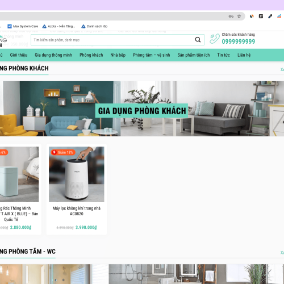The image size is (284, 284).
Task: Open the color picker eyedropper extension
Action: [270, 16]
